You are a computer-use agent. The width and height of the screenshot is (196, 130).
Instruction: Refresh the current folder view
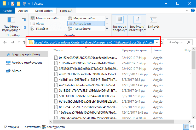point(162,42)
